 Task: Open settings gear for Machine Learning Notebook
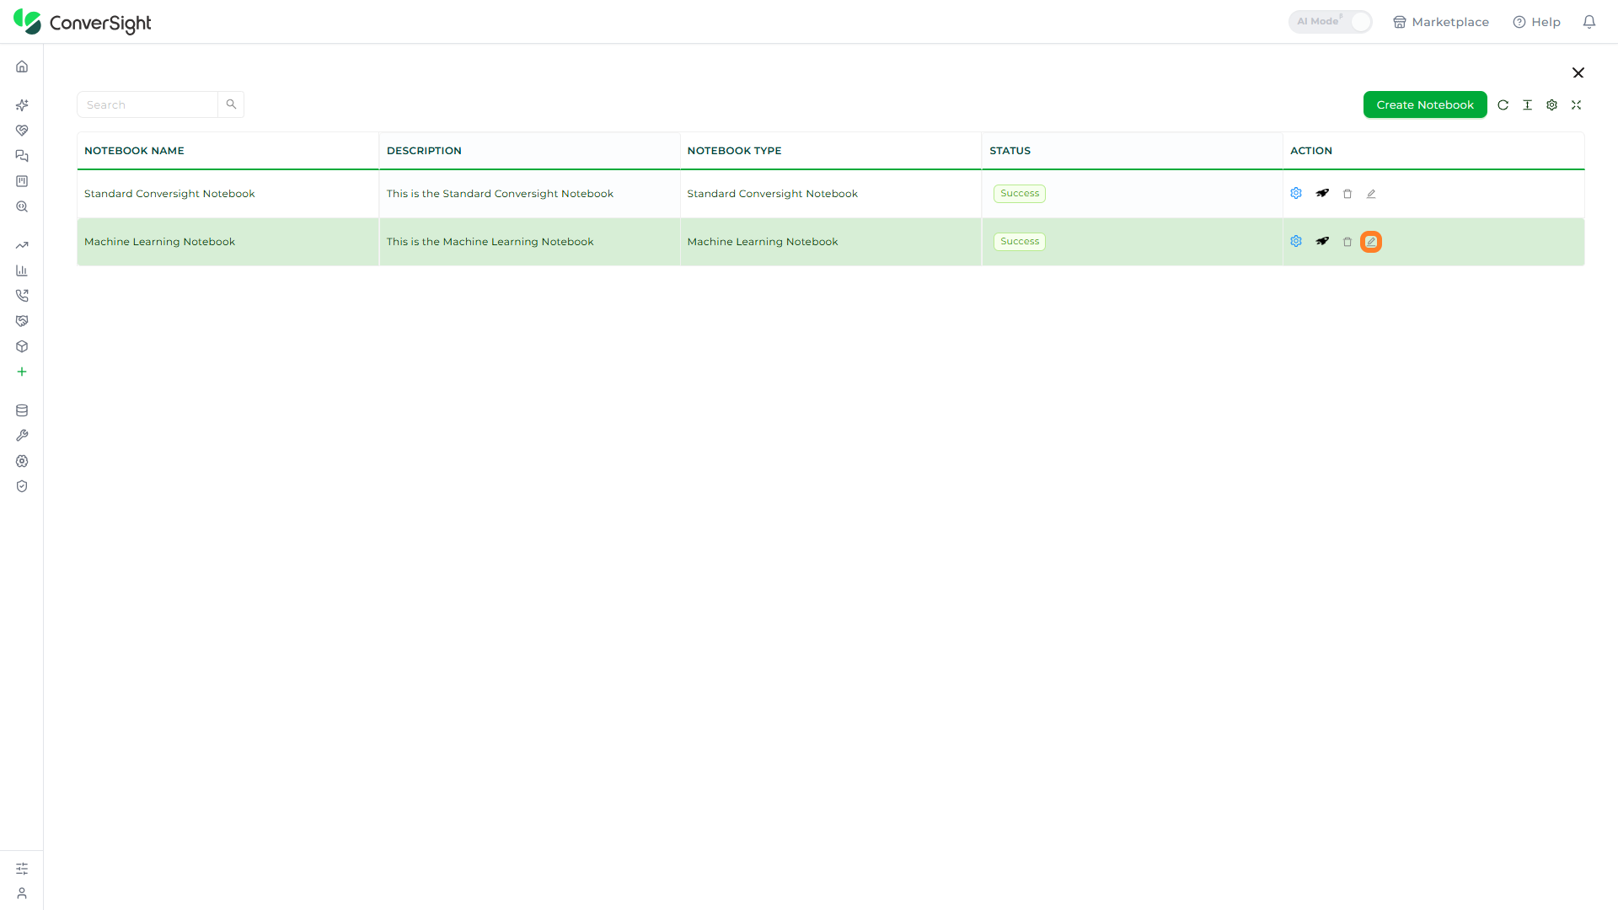tap(1296, 241)
